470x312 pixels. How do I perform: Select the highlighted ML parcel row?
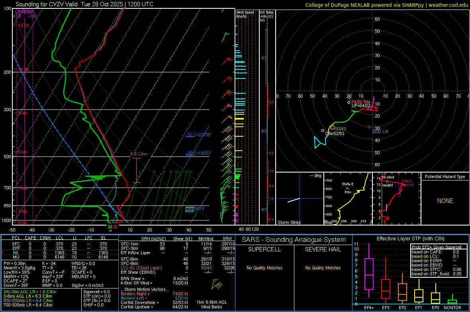point(60,253)
